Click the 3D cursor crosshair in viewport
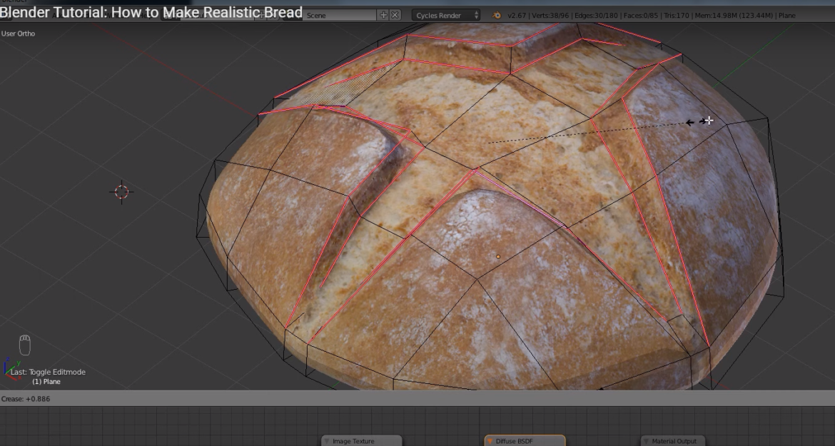This screenshot has width=835, height=446. click(121, 191)
